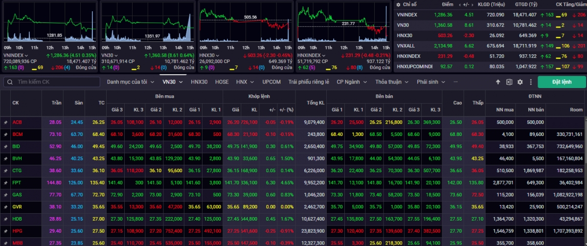Viewport: 587px width, 246px height.
Task: Select HNXUPCOMINDEX row in index table
Action: point(490,66)
